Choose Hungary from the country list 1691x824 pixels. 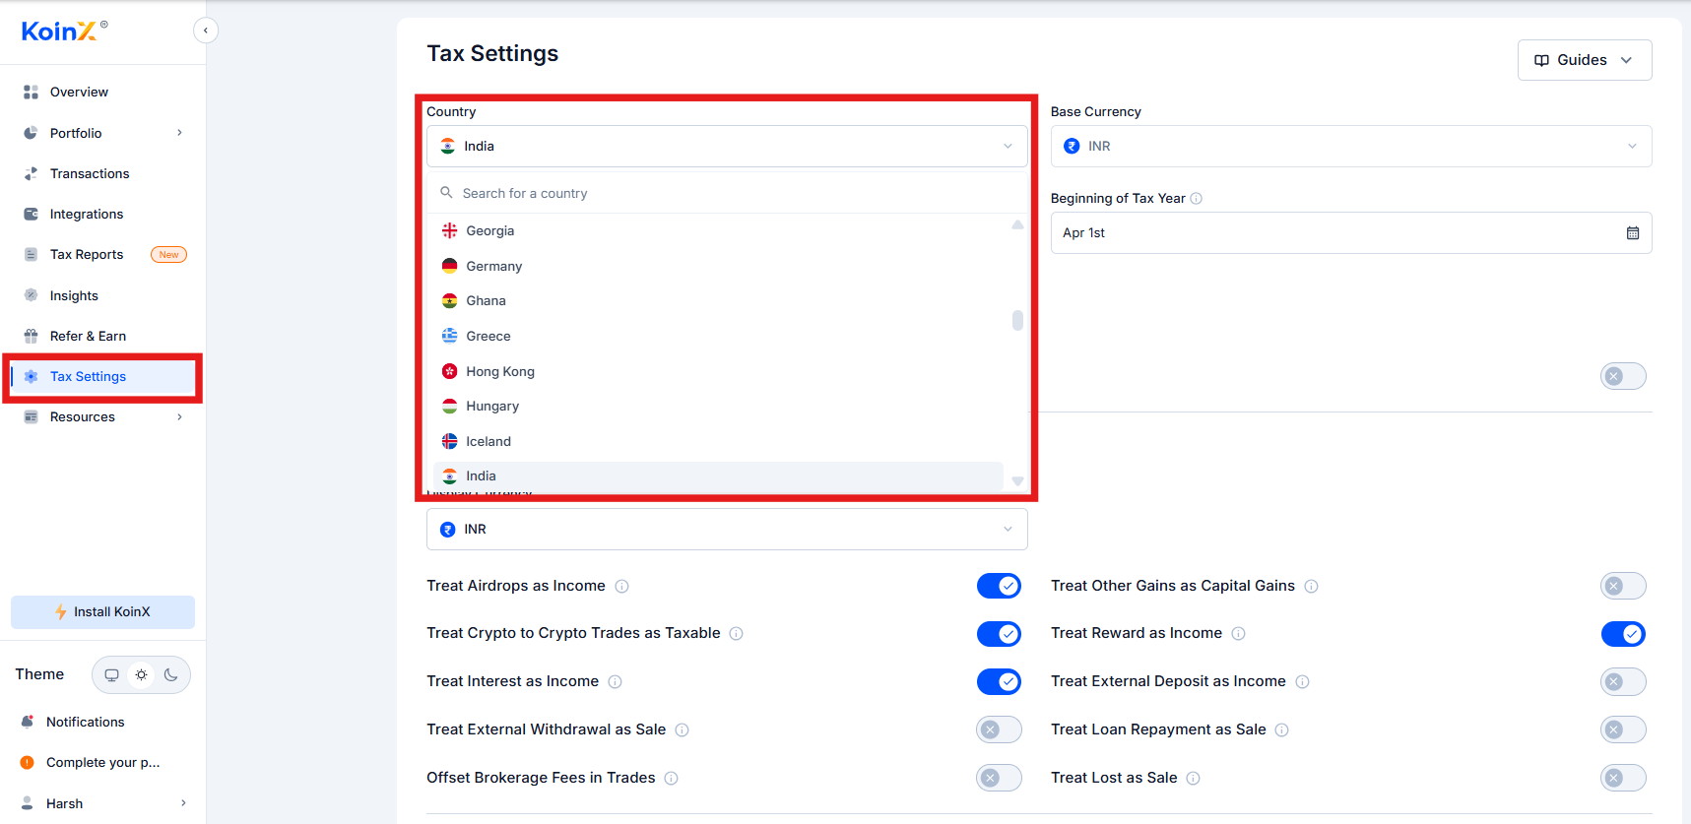click(x=718, y=406)
